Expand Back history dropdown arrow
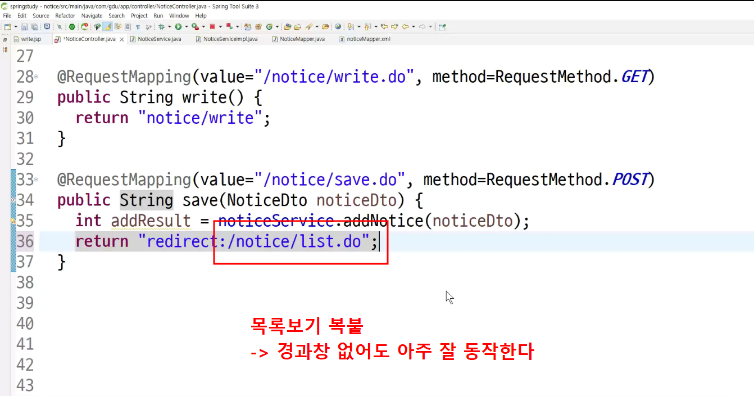The width and height of the screenshot is (754, 396). (x=414, y=26)
